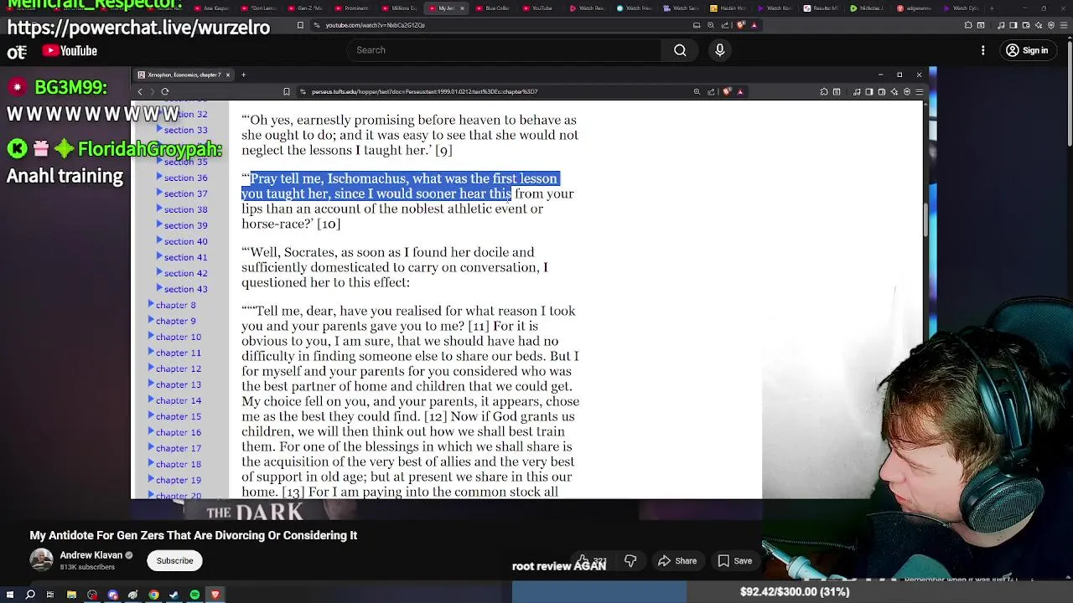The image size is (1073, 603).
Task: Expand chapter 9 tree arrow
Action: (x=151, y=320)
